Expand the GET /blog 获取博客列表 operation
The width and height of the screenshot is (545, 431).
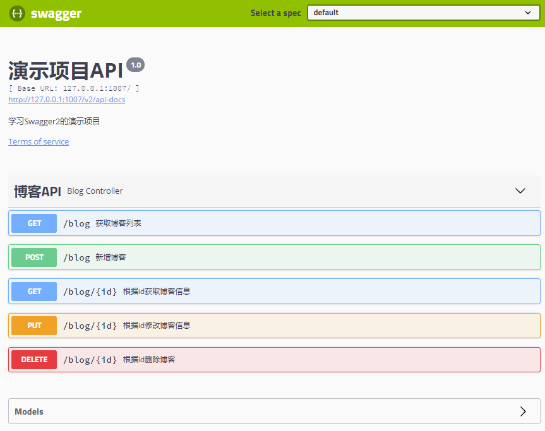[x=274, y=223]
